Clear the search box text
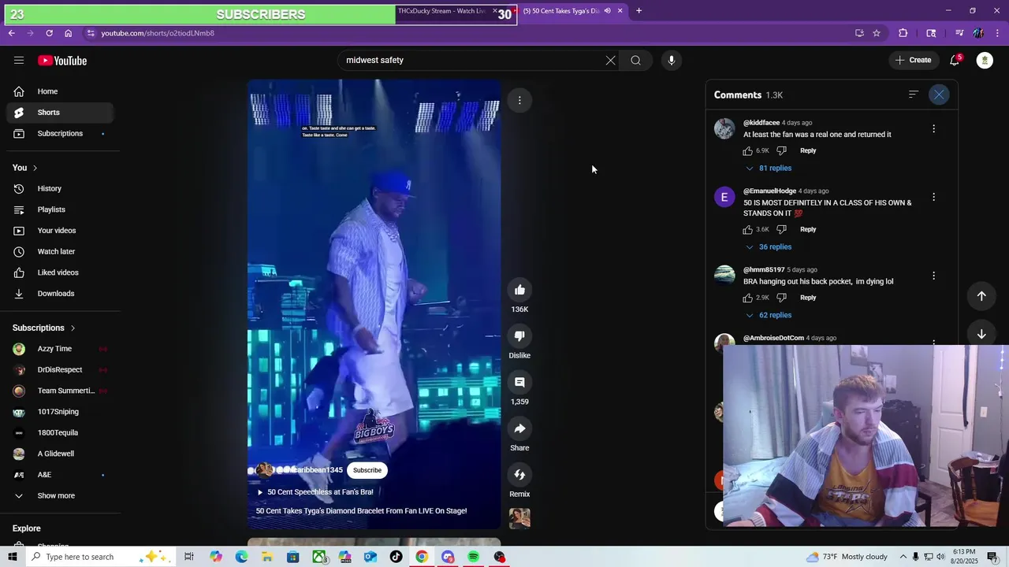Viewport: 1009px width, 567px height. [x=610, y=60]
